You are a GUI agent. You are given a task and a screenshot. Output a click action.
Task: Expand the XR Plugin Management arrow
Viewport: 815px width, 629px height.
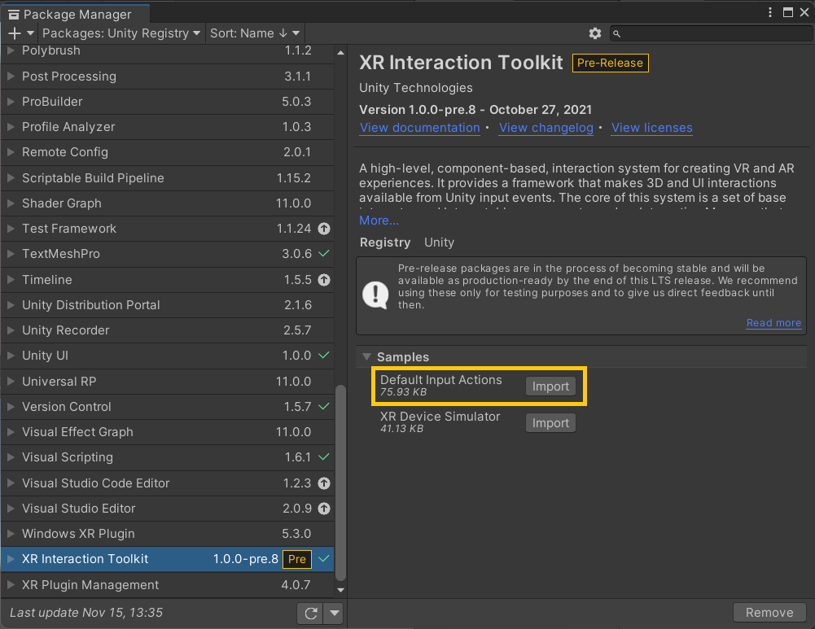coord(11,585)
